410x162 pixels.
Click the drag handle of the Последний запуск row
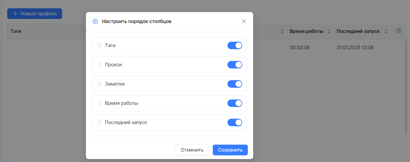click(x=99, y=122)
